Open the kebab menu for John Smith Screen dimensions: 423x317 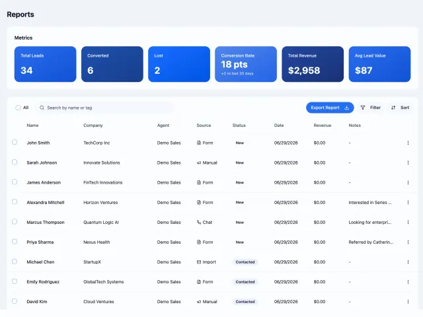pos(408,143)
